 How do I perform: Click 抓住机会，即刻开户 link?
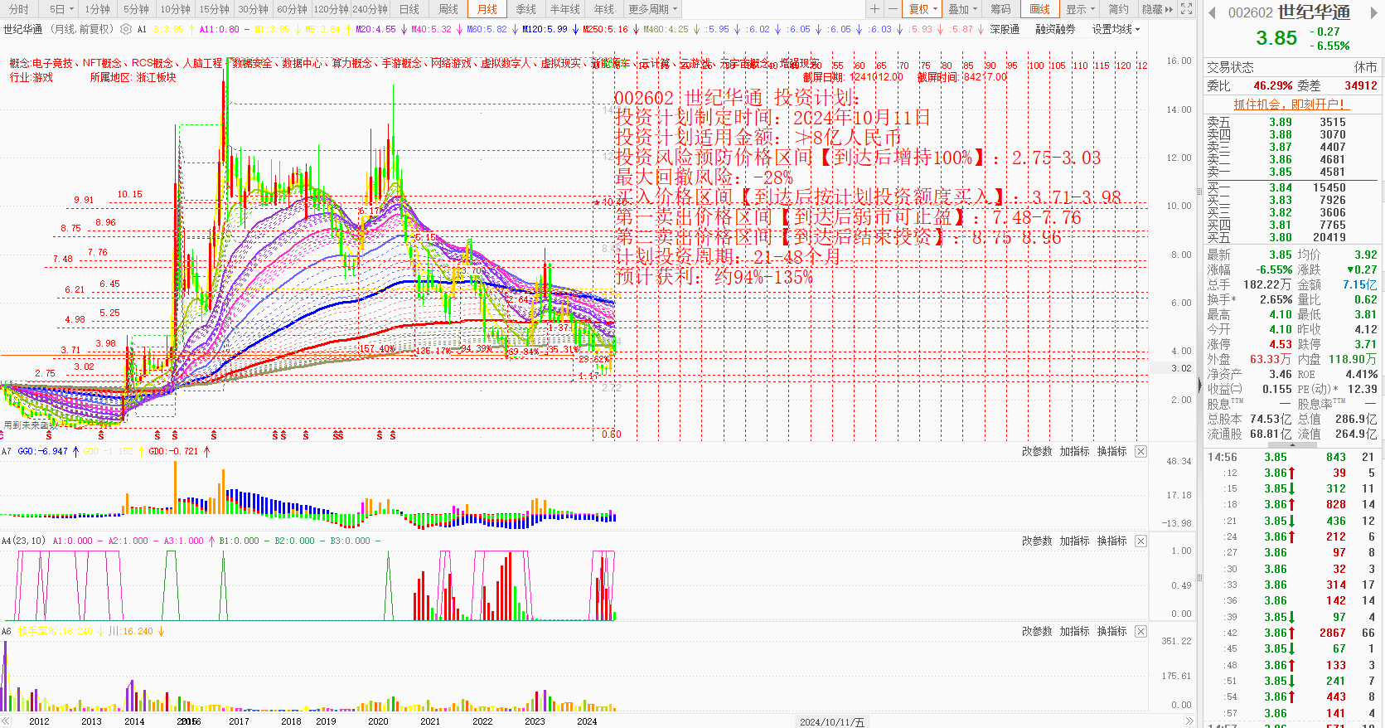point(1290,104)
